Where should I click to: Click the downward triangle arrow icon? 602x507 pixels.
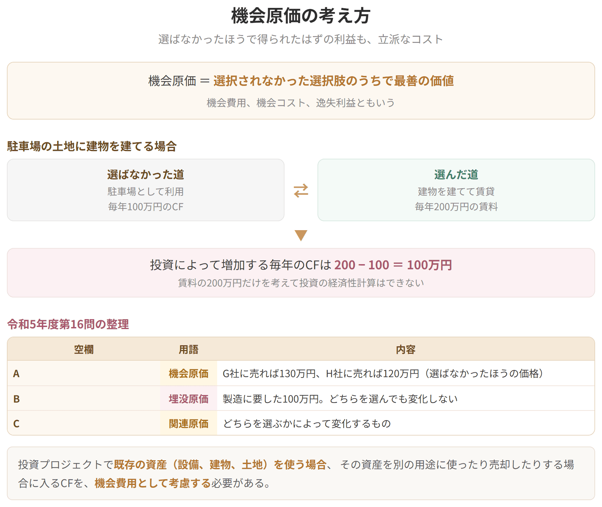(x=301, y=235)
